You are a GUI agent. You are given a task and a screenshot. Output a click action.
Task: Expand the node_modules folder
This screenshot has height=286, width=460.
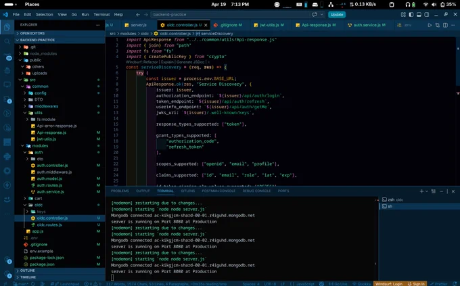[x=60, y=53]
